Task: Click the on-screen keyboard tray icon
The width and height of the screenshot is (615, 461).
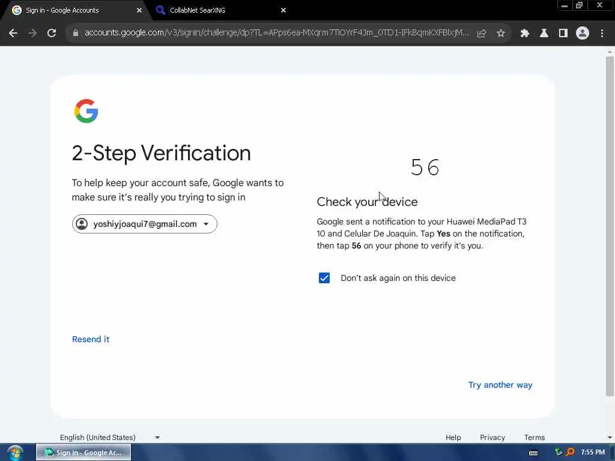Action: pyautogui.click(x=533, y=453)
